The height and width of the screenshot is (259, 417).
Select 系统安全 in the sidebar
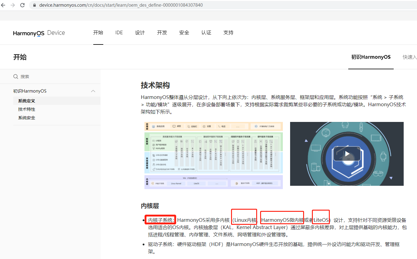click(27, 118)
